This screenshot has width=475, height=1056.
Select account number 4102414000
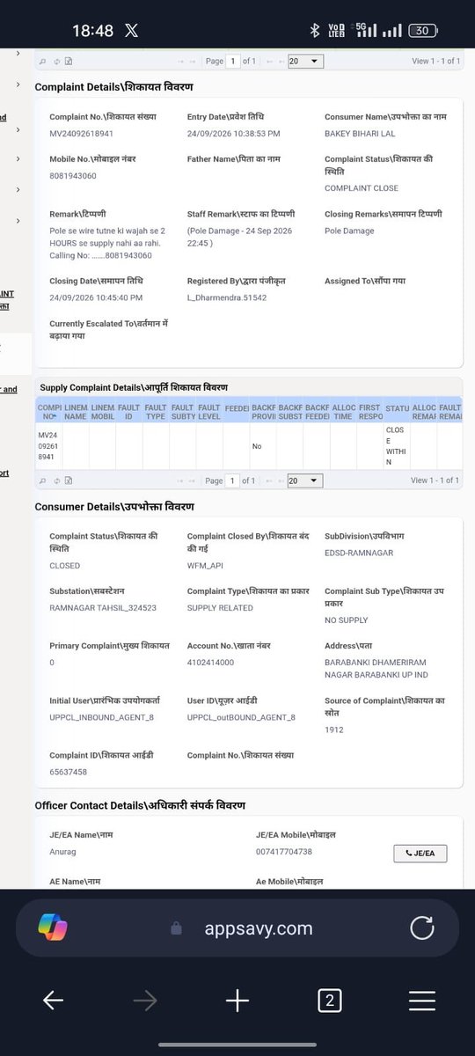pyautogui.click(x=211, y=662)
